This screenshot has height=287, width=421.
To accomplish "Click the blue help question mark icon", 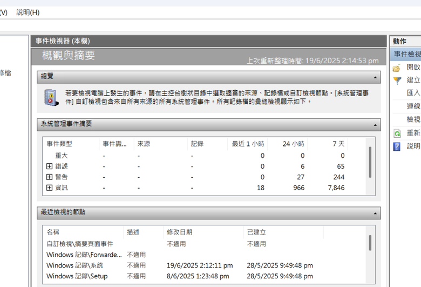I will point(397,146).
